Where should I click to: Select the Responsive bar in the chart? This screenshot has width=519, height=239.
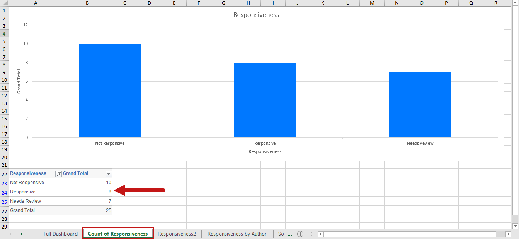tap(265, 100)
